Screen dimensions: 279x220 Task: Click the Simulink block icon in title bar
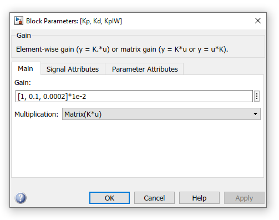[19, 21]
